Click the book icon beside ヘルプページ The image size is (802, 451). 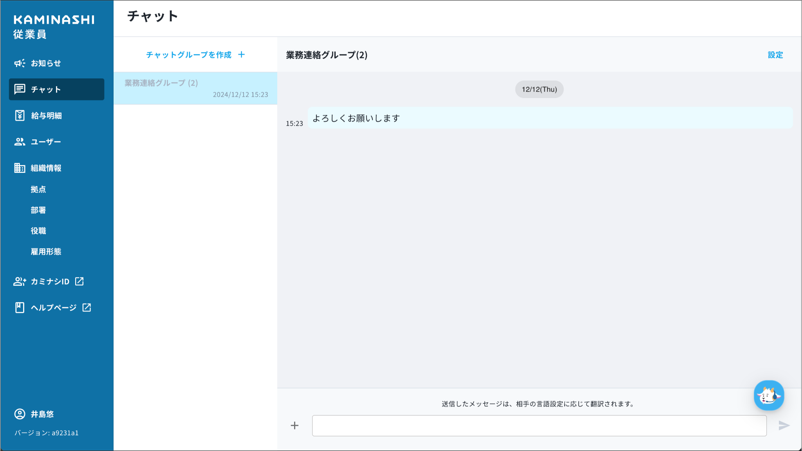pos(20,308)
